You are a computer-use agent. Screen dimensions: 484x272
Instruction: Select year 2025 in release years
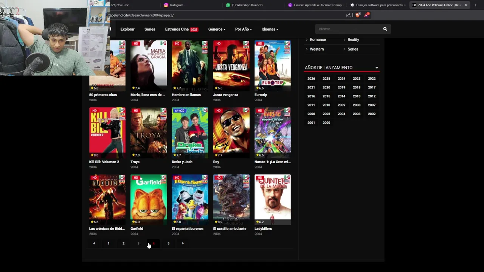[326, 79]
